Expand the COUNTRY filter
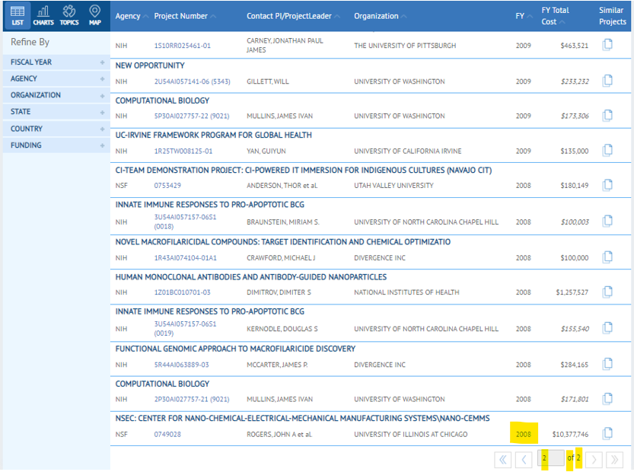The image size is (634, 472). [56, 129]
